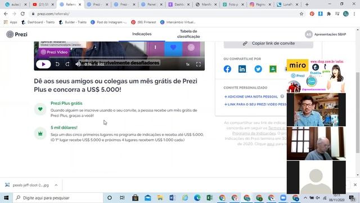The width and height of the screenshot is (360, 203).
Task: Open Zoom from taskbar
Action: point(283,198)
